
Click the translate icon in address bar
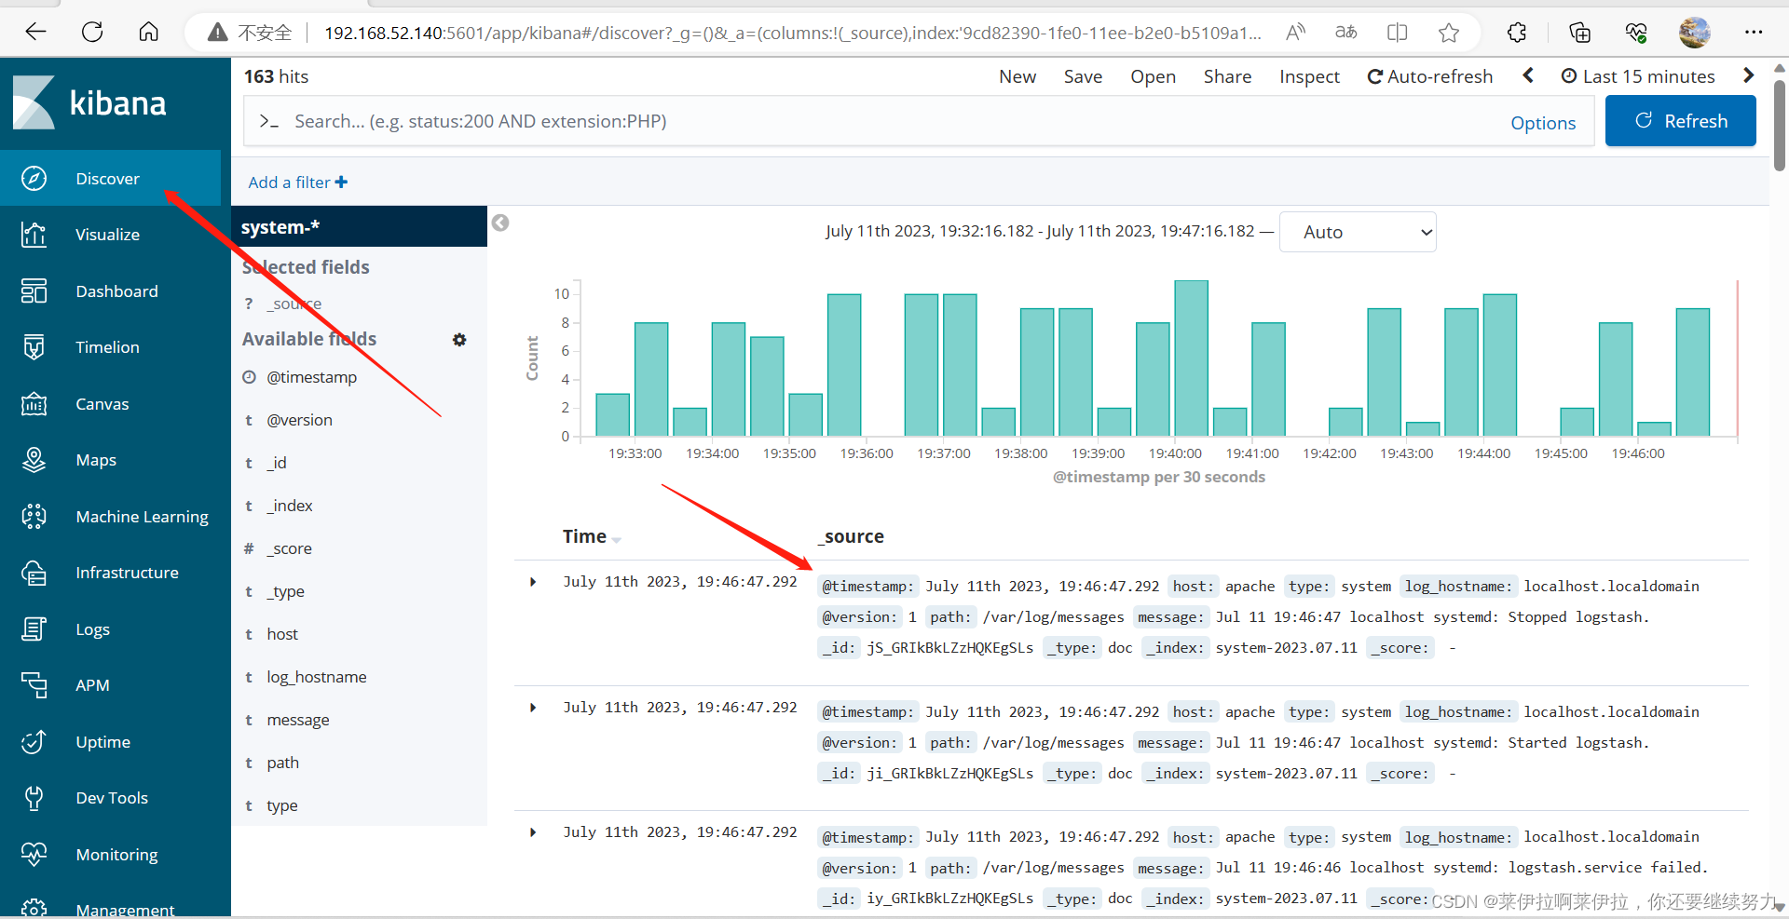[x=1345, y=33]
